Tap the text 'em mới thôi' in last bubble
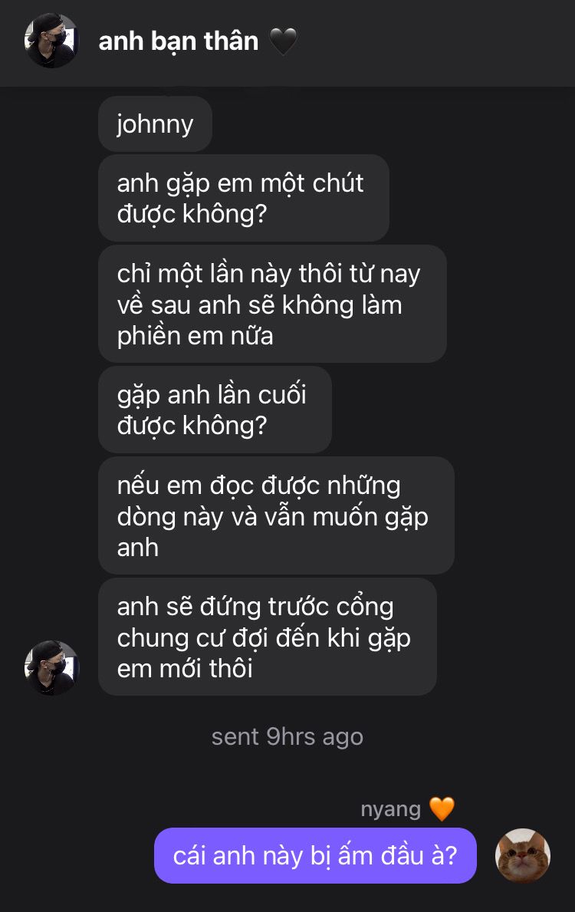Viewport: 575px width, 912px height. tap(185, 669)
